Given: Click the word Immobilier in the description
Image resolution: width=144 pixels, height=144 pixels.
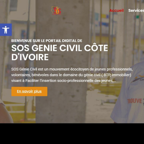Looking at the screenshot, I should [x=122, y=75].
